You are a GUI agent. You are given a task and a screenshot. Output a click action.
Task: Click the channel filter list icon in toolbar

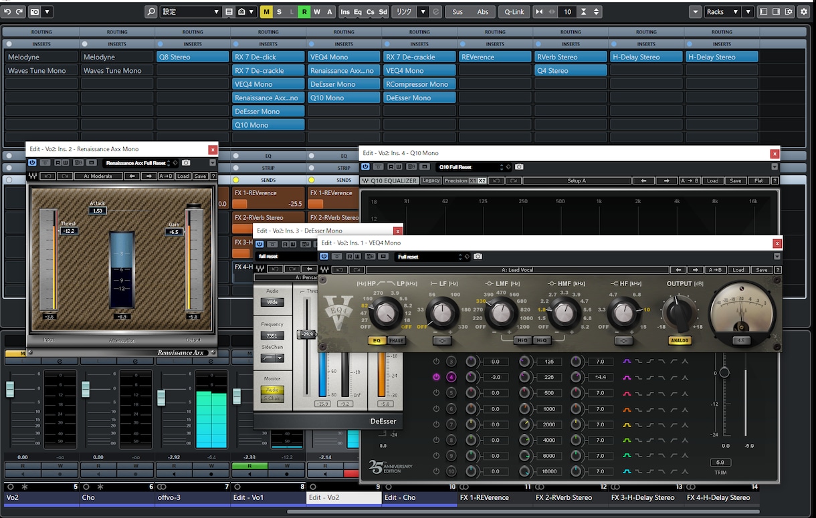229,11
